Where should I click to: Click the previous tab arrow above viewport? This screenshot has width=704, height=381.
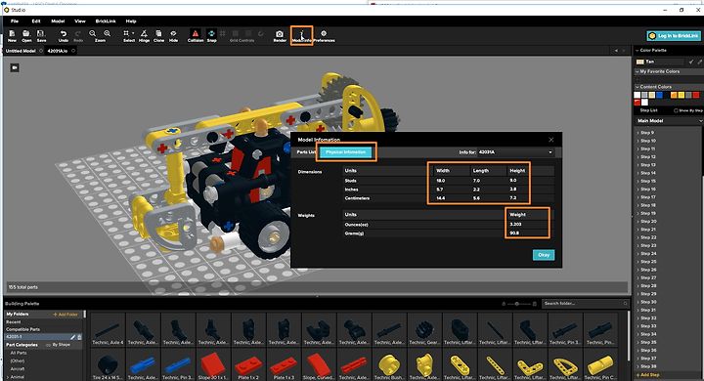(616, 51)
